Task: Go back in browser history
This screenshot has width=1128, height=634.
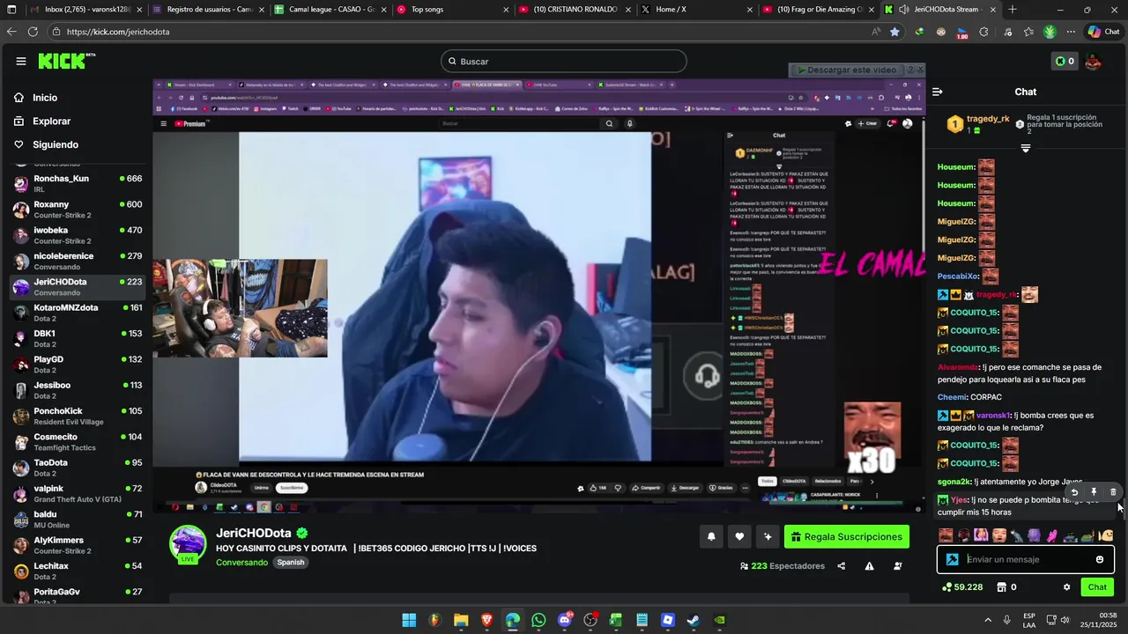Action: pos(11,31)
